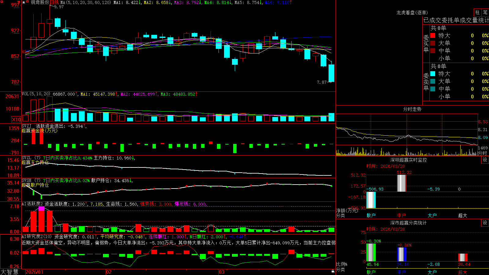Click the 委买单 中单 row
The width and height of the screenshot is (489, 275).
click(x=459, y=51)
